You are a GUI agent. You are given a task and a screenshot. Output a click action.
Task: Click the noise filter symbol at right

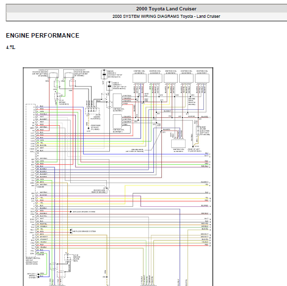[197, 131]
